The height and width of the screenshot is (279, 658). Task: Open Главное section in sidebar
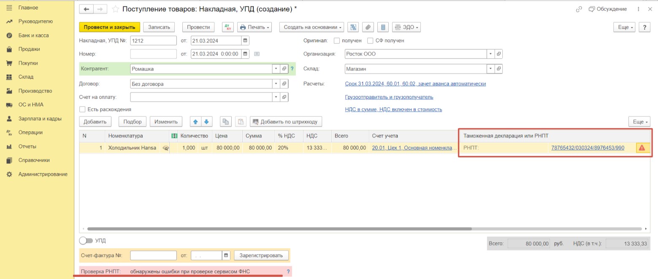click(x=28, y=8)
